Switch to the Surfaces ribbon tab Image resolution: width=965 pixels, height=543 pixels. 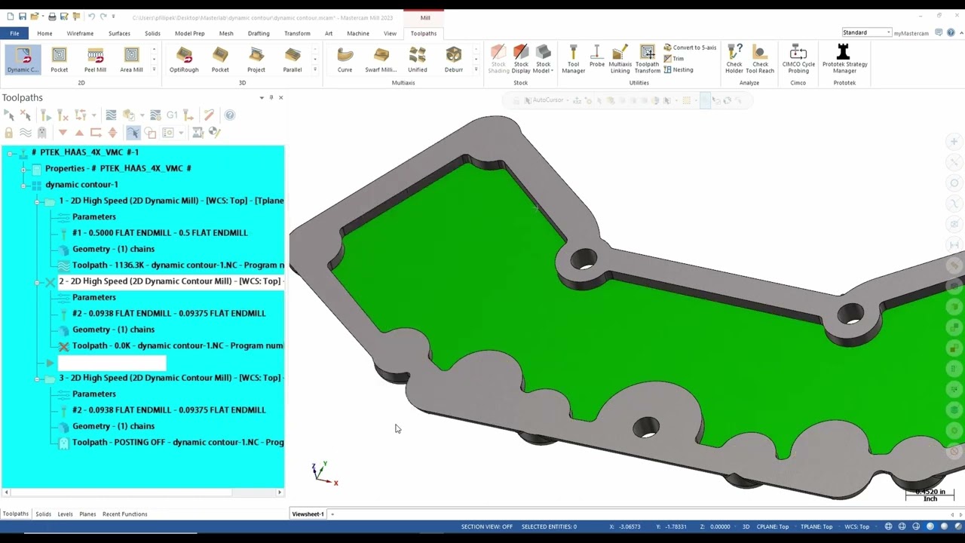(x=119, y=33)
